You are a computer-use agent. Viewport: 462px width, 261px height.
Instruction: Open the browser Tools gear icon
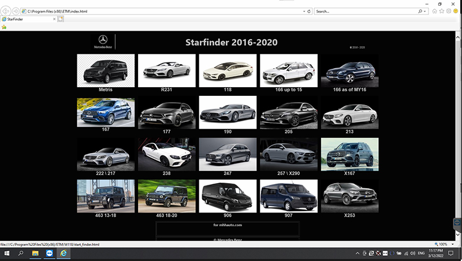tap(449, 11)
